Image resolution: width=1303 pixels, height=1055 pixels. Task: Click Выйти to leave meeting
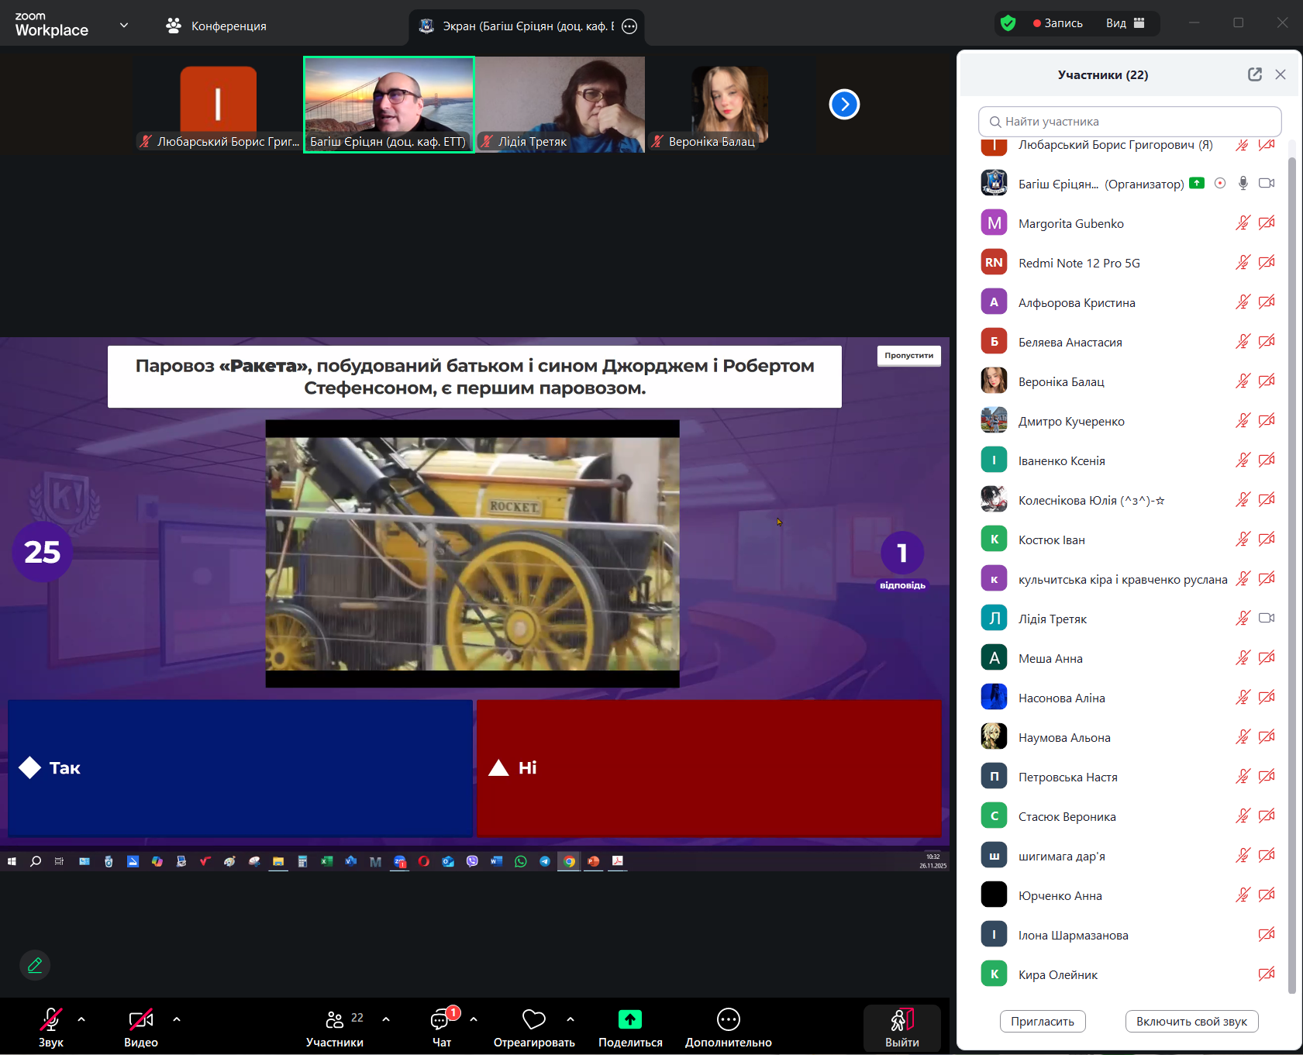pos(902,1028)
